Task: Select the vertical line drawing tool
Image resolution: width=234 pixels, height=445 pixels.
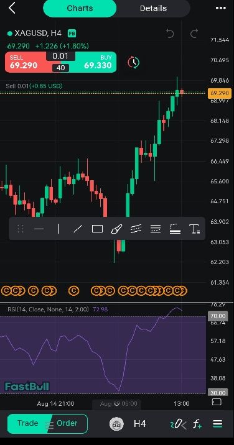Action: coord(58,229)
